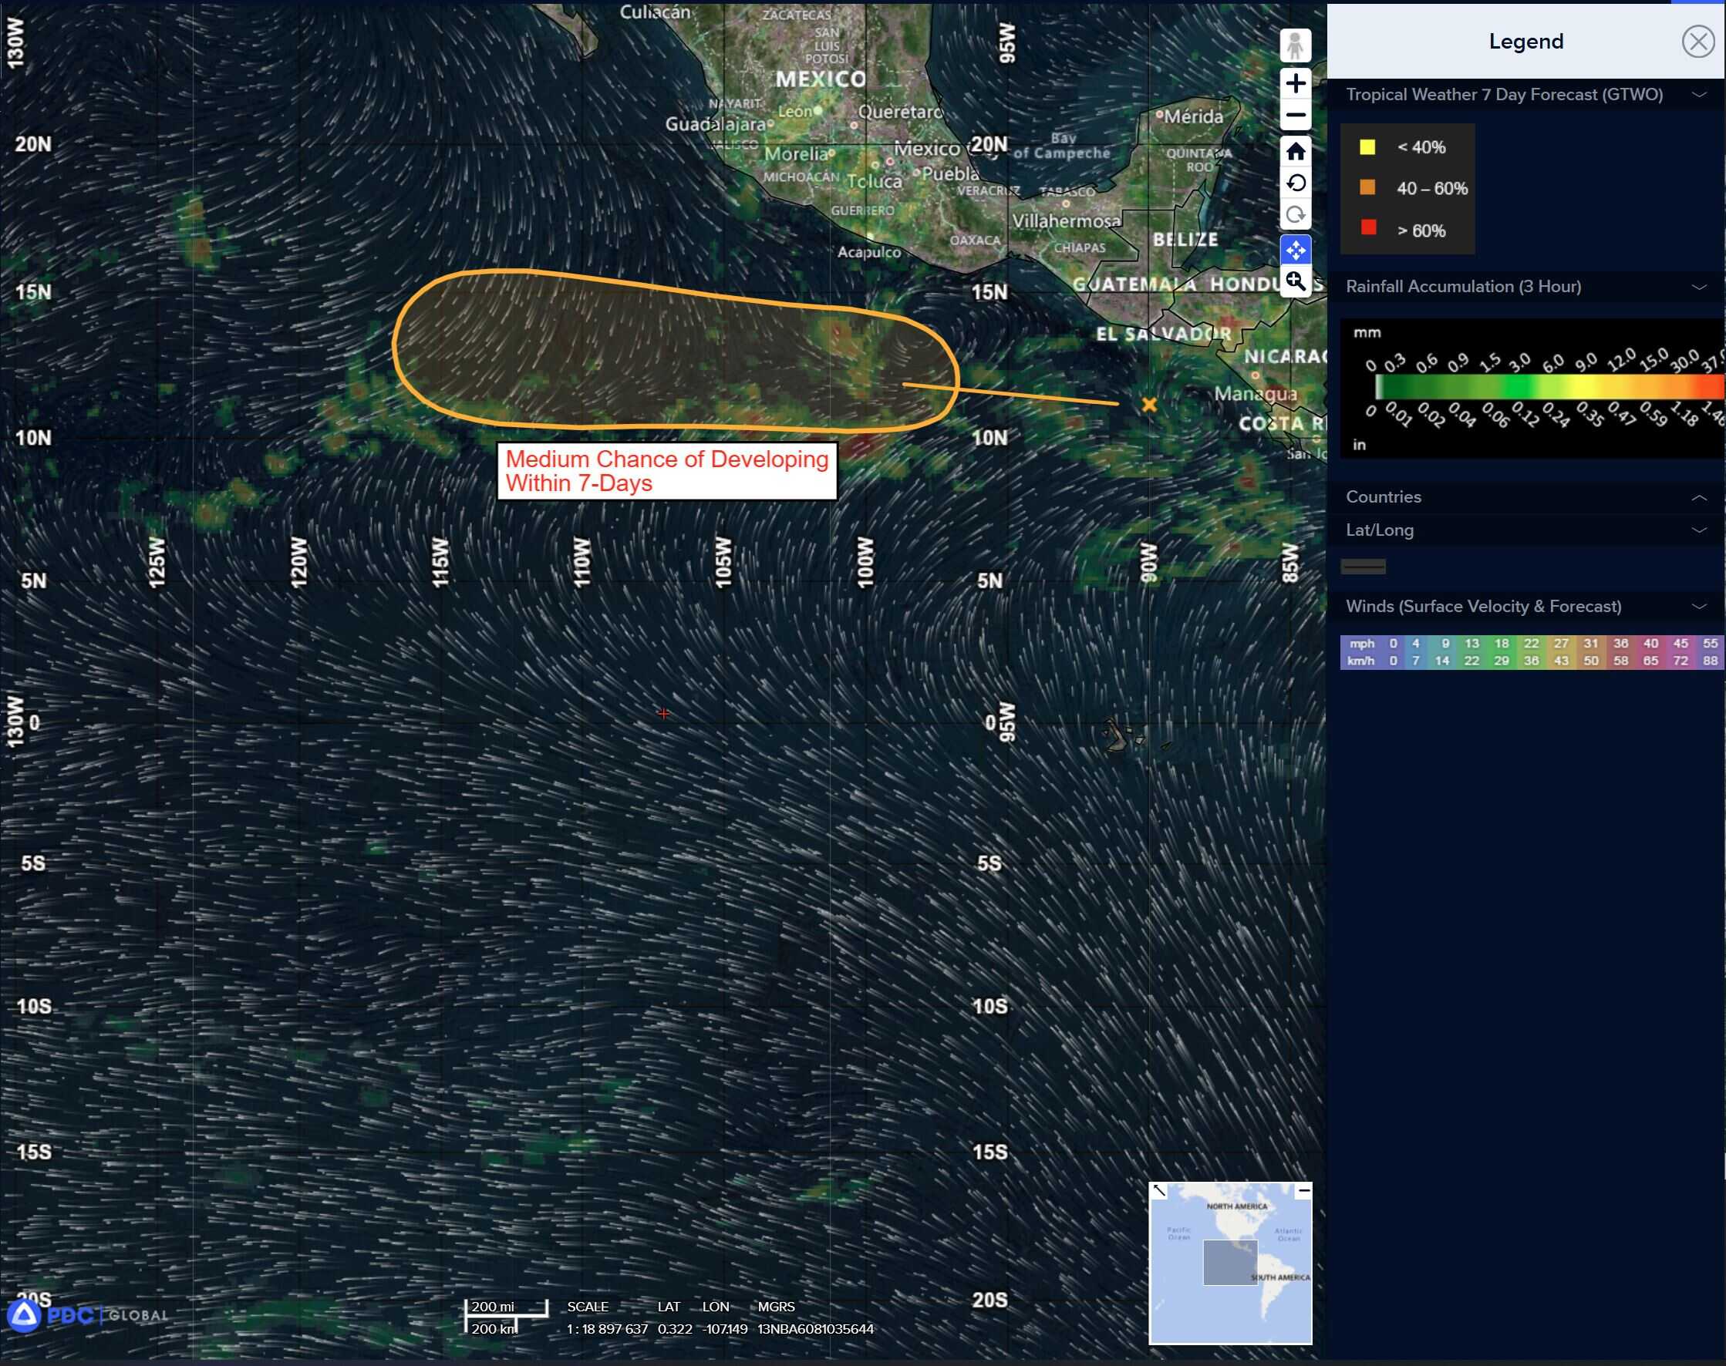Return to home map extent
The image size is (1726, 1366).
click(x=1295, y=150)
